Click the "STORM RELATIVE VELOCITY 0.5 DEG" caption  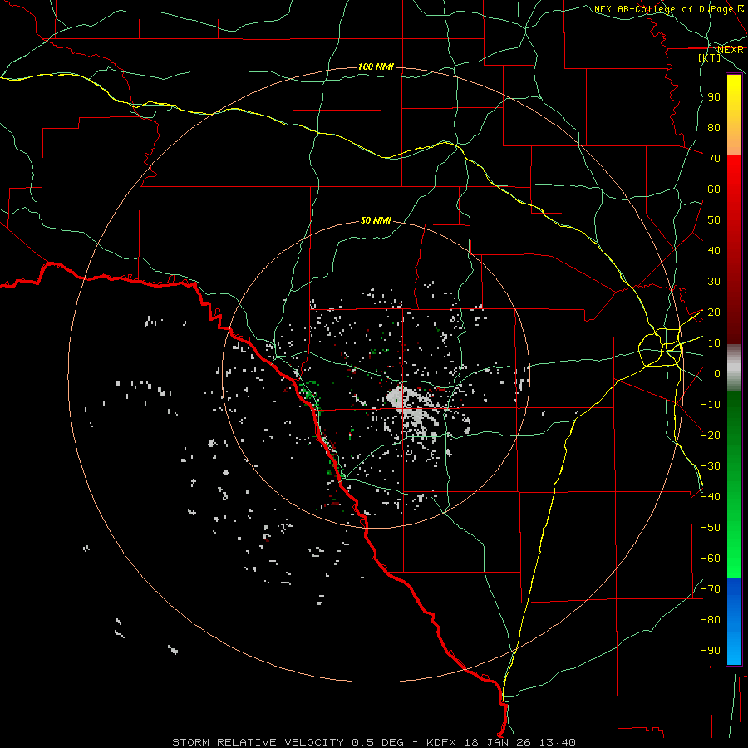[x=288, y=742]
